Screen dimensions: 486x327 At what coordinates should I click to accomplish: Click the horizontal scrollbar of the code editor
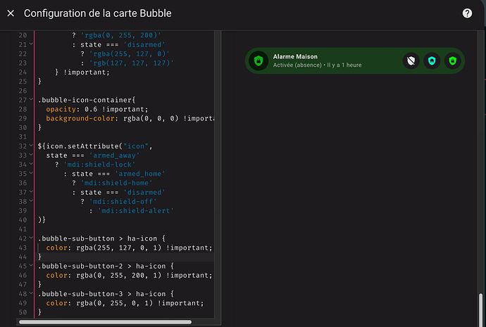[x=105, y=322]
